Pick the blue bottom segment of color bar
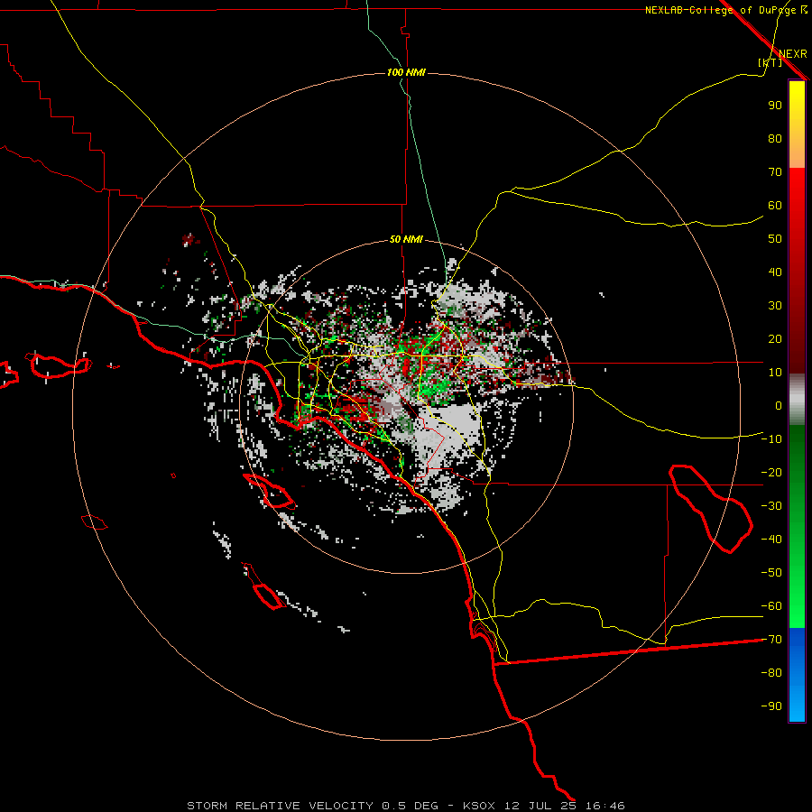812x812 pixels. (x=797, y=675)
